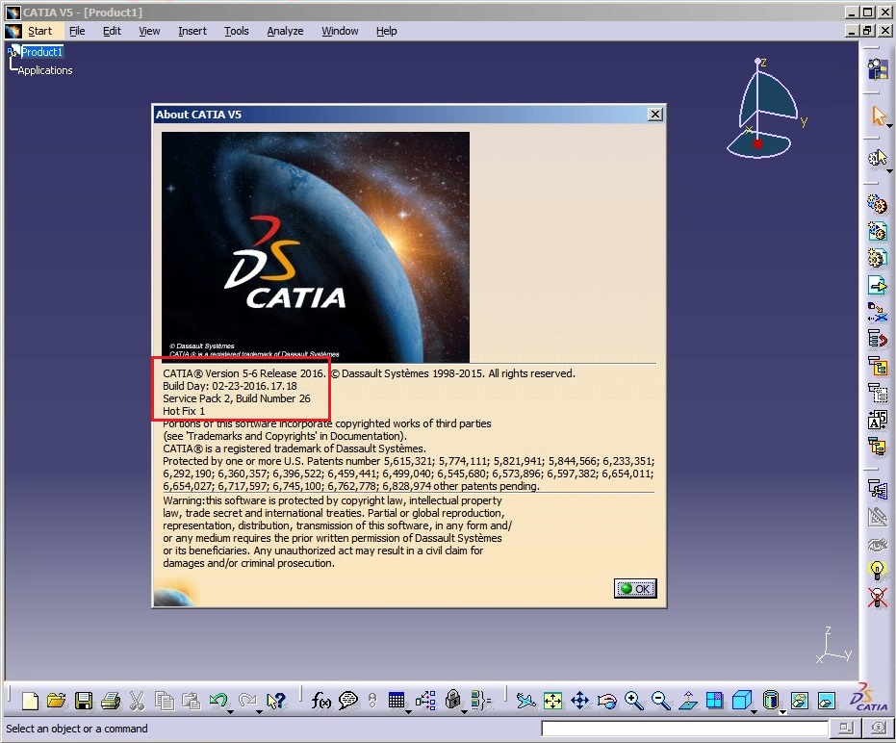This screenshot has width=896, height=743.
Task: Create Multi-View with four-pane icon
Action: (714, 701)
